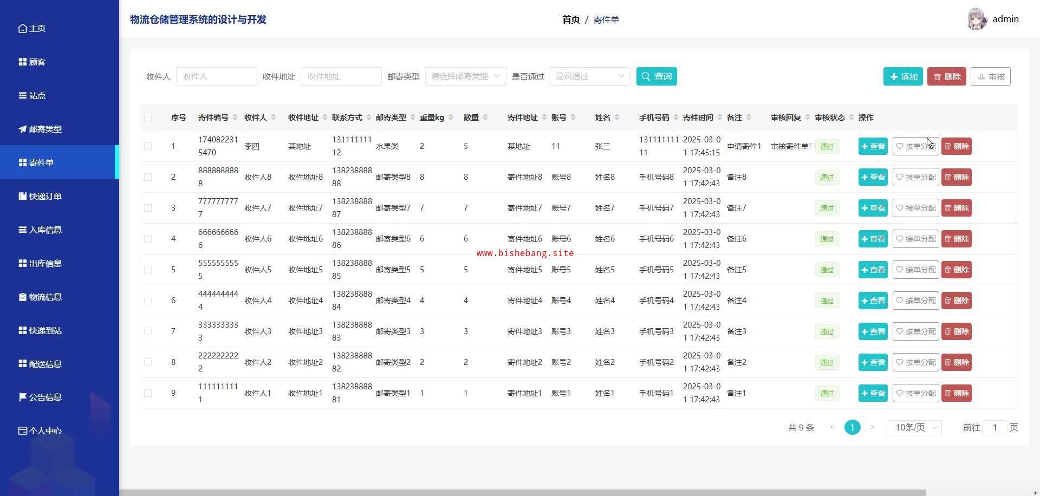The width and height of the screenshot is (1040, 496).
Task: Click the clipboard icon for 物流信息
Action: pos(22,297)
